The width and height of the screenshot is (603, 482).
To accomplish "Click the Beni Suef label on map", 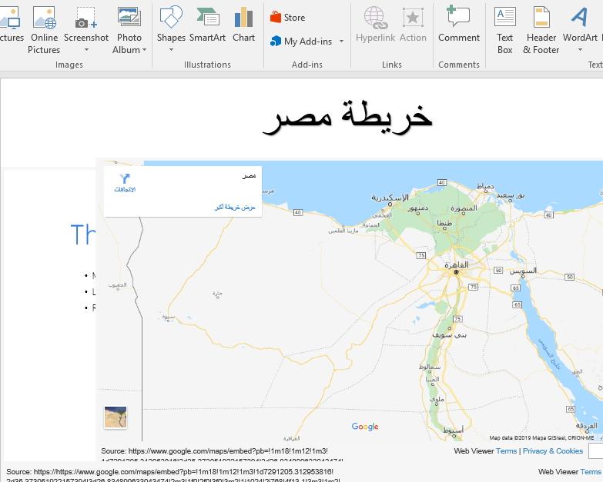I will click(x=449, y=334).
